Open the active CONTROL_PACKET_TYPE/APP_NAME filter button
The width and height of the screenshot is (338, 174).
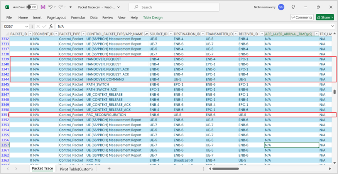[146, 34]
